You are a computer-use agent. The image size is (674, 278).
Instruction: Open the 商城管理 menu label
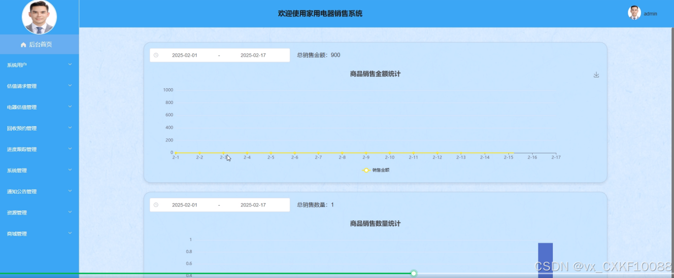click(x=17, y=234)
